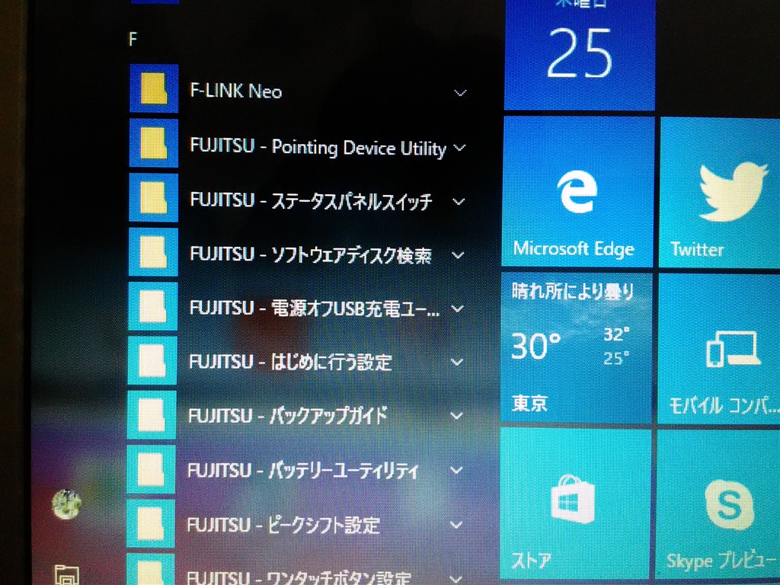Select FUJITSU - 電源オフUSB充電ユー... text
The height and width of the screenshot is (585, 780).
click(x=315, y=309)
